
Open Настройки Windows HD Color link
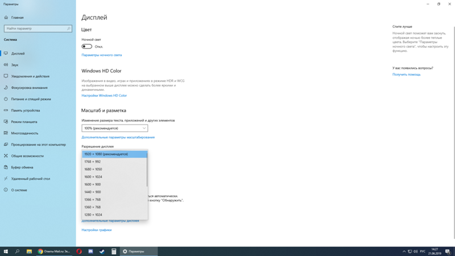(x=104, y=95)
